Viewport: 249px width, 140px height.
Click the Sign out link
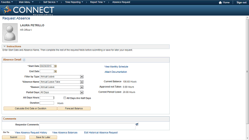pyautogui.click(x=241, y=3)
